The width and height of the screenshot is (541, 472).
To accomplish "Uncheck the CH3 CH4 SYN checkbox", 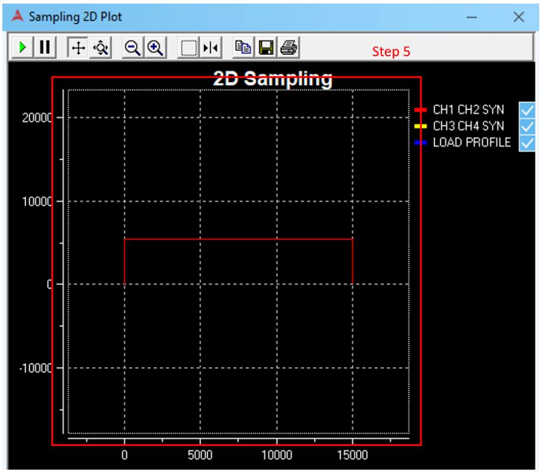I will coord(527,127).
